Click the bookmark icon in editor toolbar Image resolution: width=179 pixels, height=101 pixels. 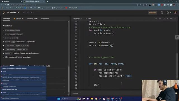point(156,19)
